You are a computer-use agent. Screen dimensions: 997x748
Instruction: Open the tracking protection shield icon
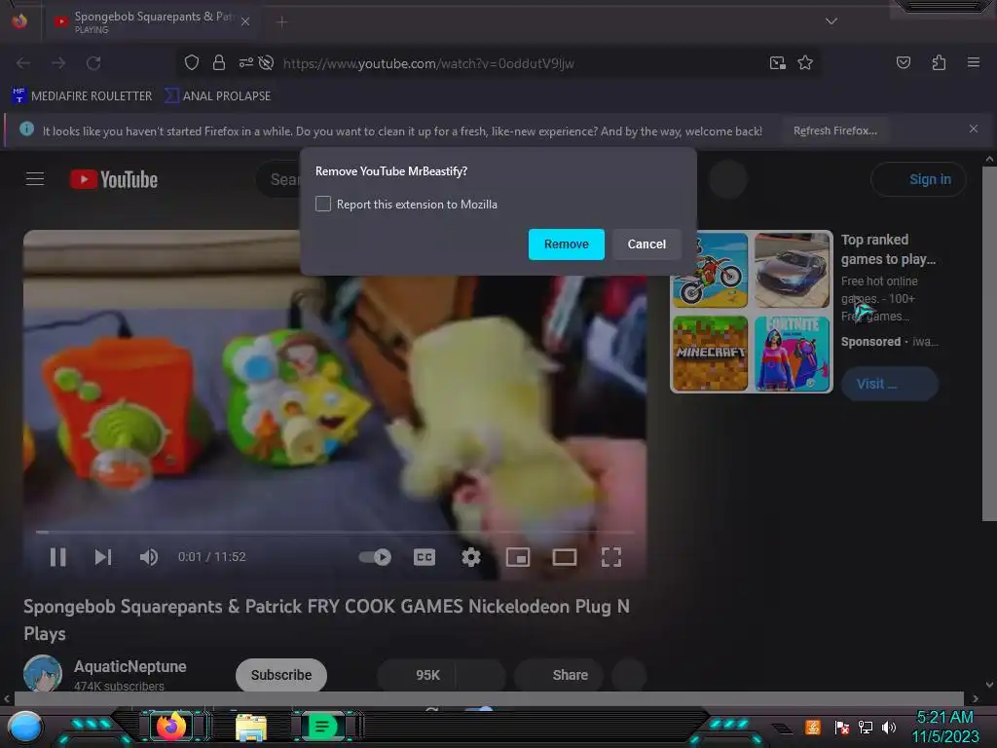[192, 62]
